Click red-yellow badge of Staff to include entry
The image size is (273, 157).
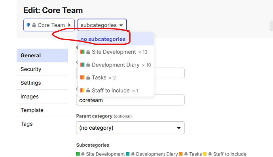tap(82, 90)
